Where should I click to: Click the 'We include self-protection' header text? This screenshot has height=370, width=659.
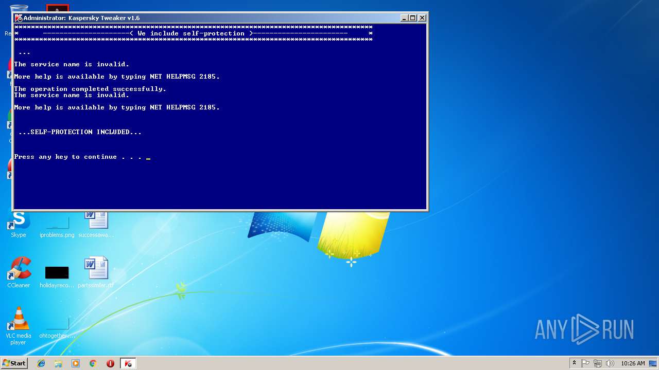click(x=191, y=33)
